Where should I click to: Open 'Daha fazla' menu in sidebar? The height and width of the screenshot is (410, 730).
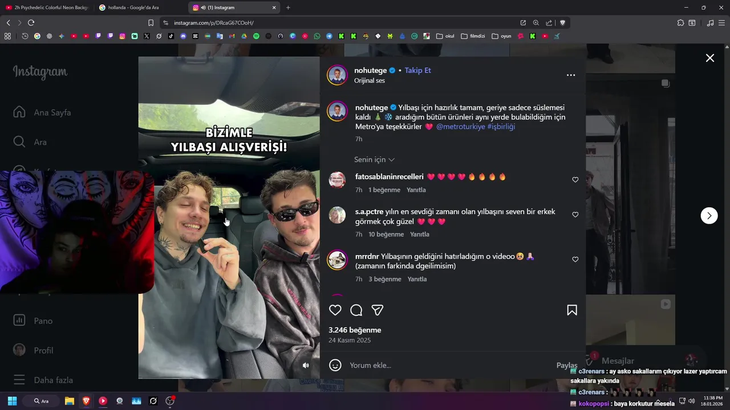[x=43, y=380]
